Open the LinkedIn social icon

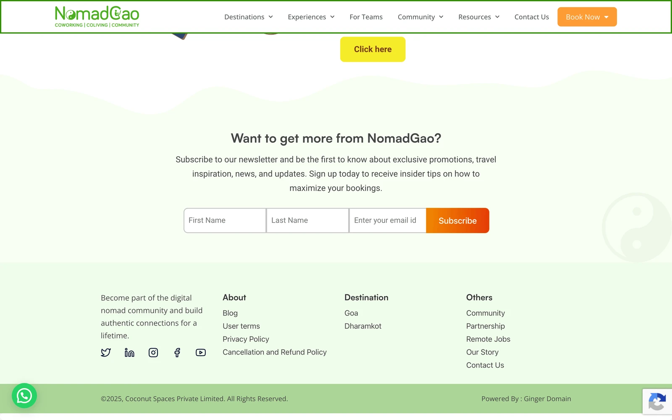[129, 352]
